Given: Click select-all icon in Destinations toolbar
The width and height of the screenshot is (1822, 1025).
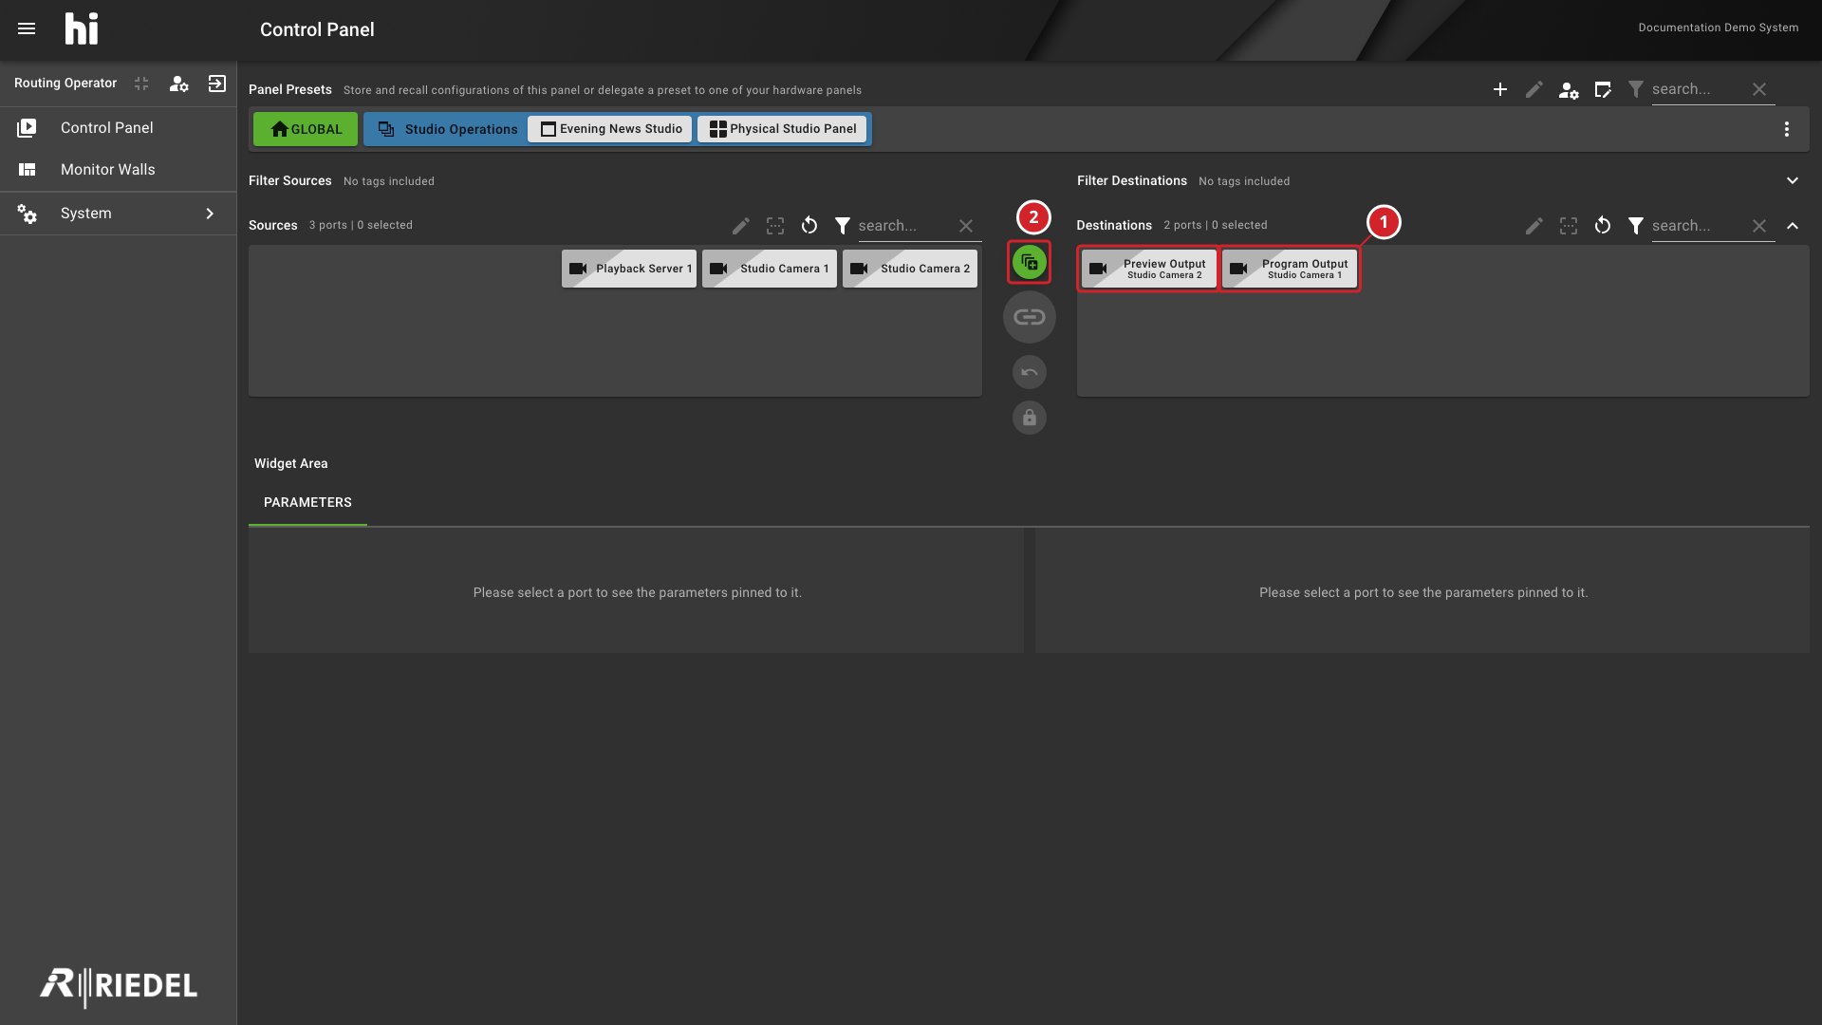Looking at the screenshot, I should [x=1569, y=226].
